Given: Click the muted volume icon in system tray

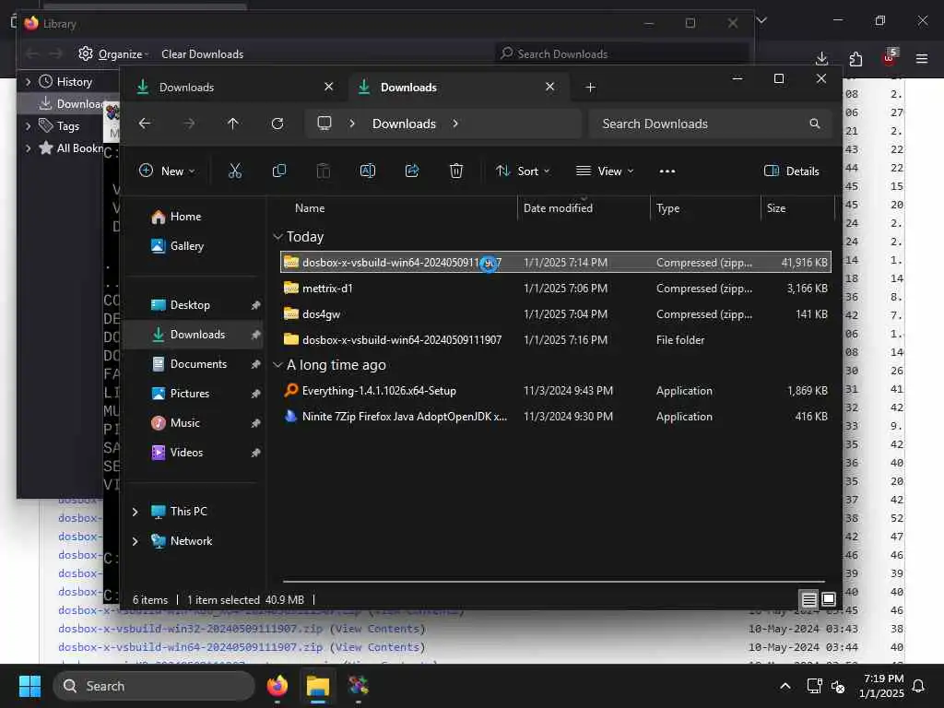Looking at the screenshot, I should tap(838, 686).
